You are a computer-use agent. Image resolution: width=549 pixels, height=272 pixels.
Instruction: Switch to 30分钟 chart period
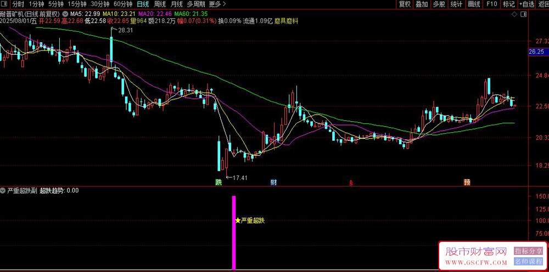pos(100,4)
